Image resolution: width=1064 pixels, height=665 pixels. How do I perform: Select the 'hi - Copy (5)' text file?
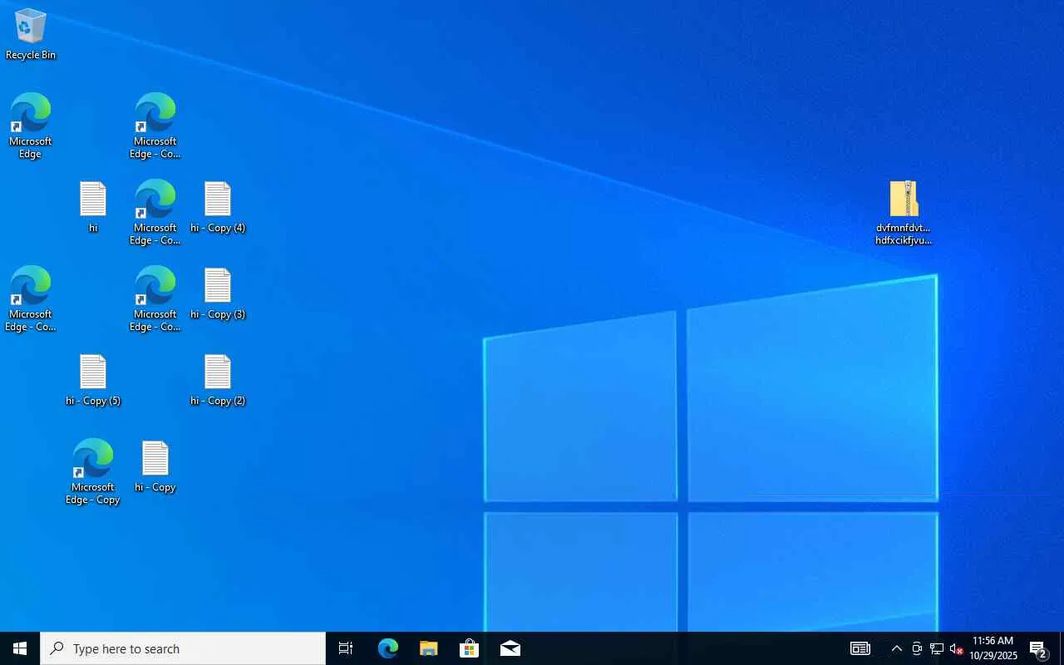pyautogui.click(x=93, y=380)
